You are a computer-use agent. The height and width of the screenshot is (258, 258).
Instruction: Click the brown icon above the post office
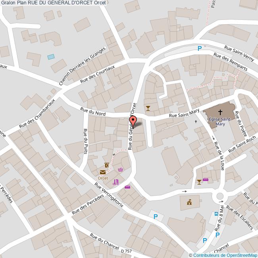106,165
